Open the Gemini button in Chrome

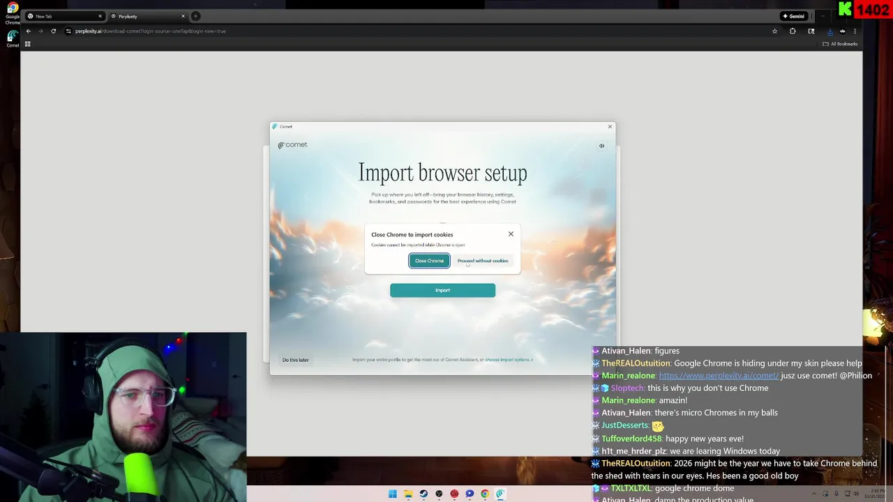794,16
